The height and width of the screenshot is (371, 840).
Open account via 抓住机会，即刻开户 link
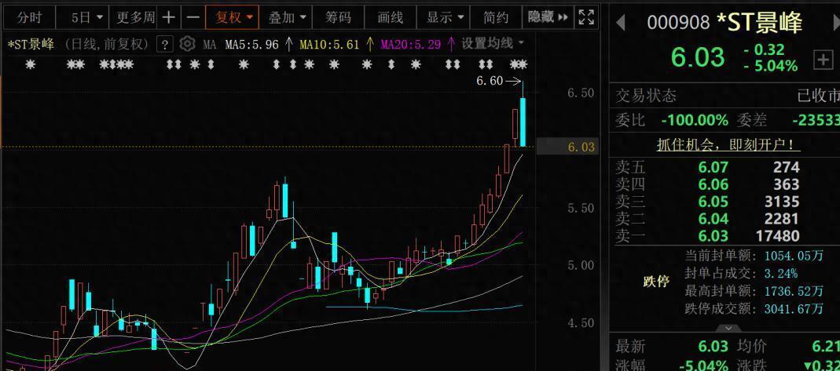(728, 145)
